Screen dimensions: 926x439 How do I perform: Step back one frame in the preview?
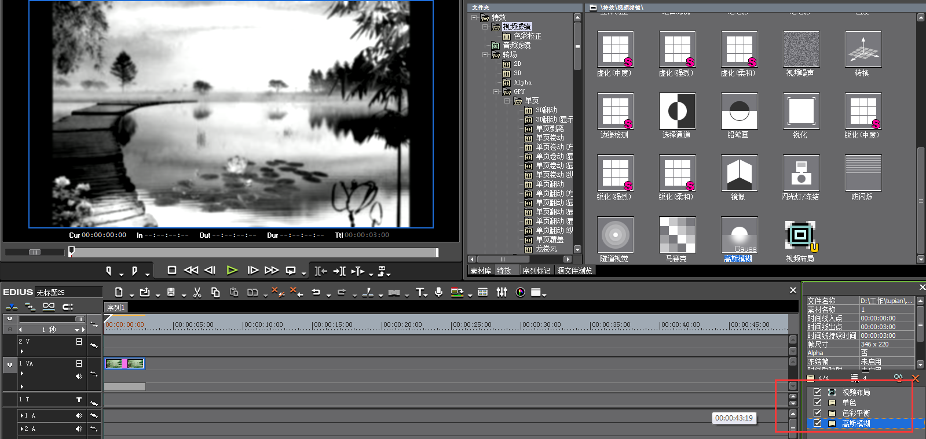coord(210,270)
